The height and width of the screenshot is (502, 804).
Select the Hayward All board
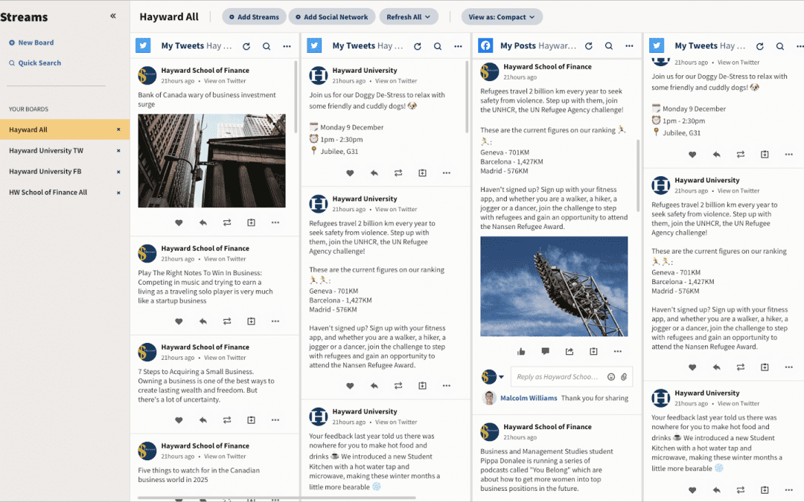(65, 129)
